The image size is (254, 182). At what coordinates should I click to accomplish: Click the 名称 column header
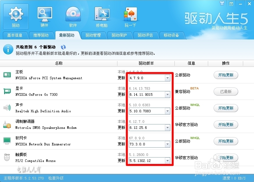pos(59,63)
